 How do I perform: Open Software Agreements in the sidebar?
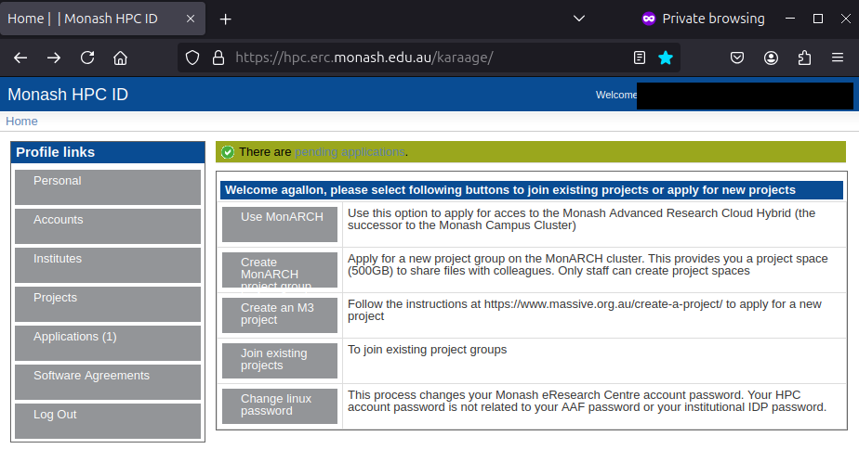(108, 381)
